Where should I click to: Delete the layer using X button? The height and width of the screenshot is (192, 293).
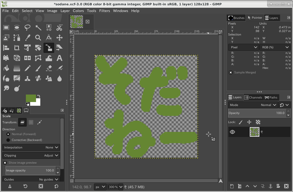286,186
